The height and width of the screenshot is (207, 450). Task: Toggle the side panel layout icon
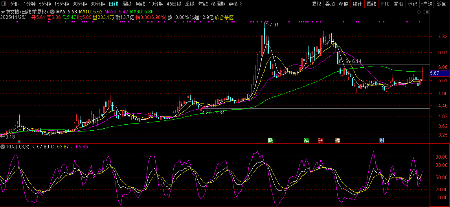pyautogui.click(x=426, y=12)
